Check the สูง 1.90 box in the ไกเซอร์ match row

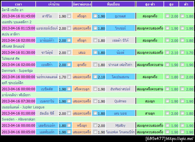click(x=167, y=28)
